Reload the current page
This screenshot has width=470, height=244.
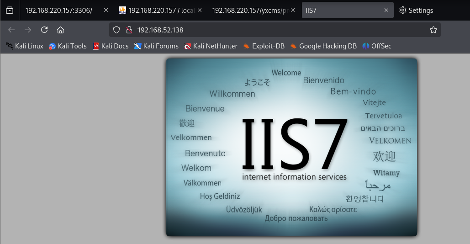[44, 30]
